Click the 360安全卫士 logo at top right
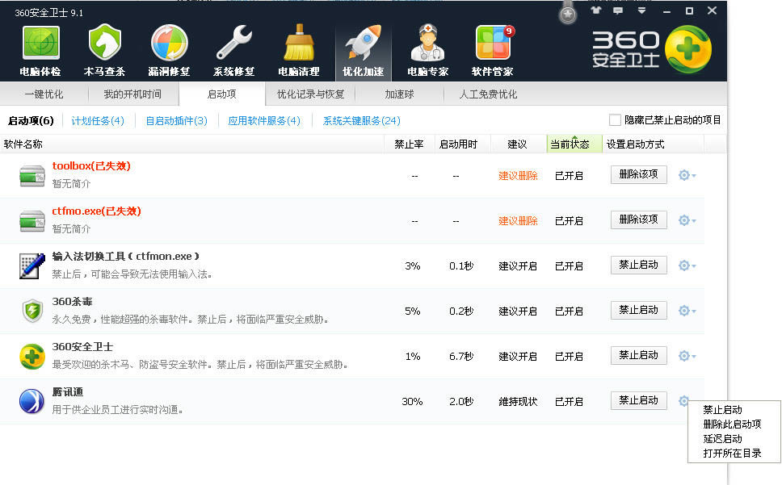The width and height of the screenshot is (782, 485). pos(651,48)
